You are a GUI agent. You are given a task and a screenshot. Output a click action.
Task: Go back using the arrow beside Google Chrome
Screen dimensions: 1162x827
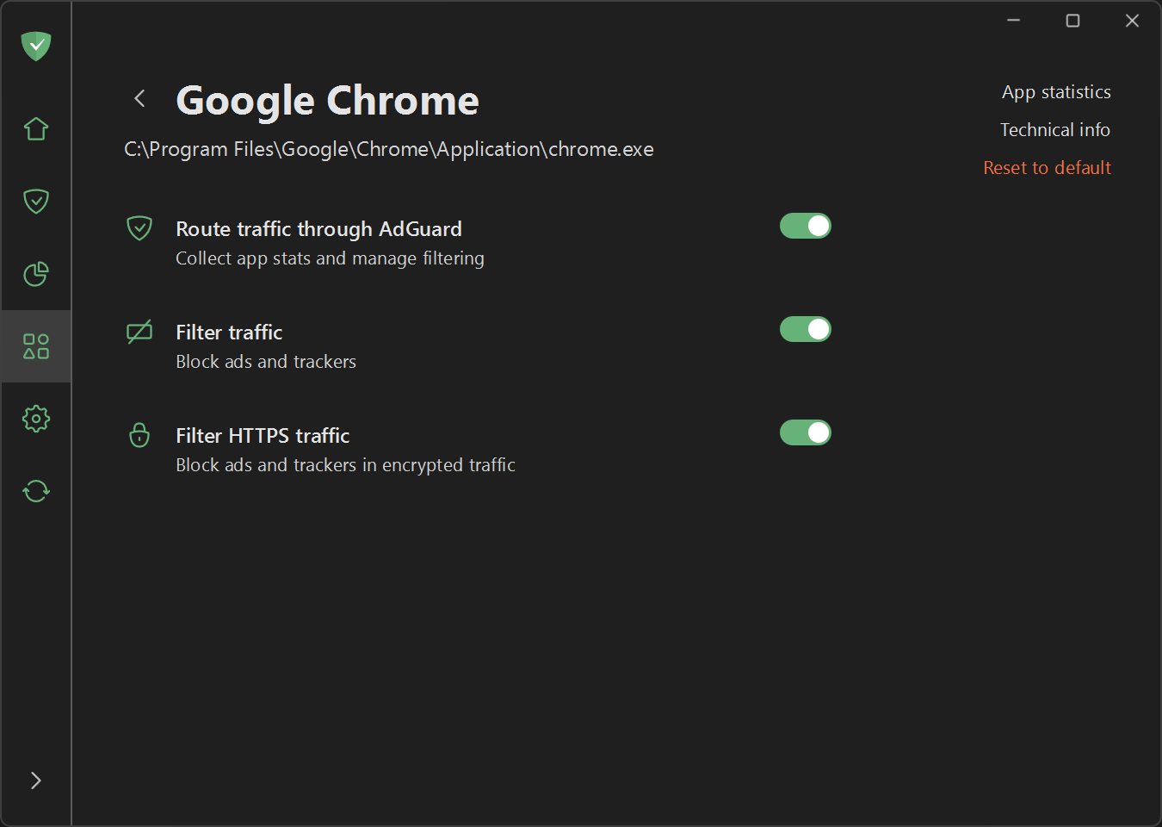[139, 99]
